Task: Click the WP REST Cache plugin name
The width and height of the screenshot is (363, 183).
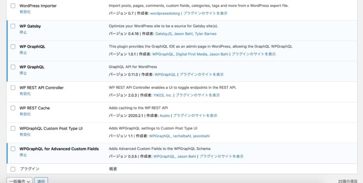Action: pyautogui.click(x=34, y=108)
